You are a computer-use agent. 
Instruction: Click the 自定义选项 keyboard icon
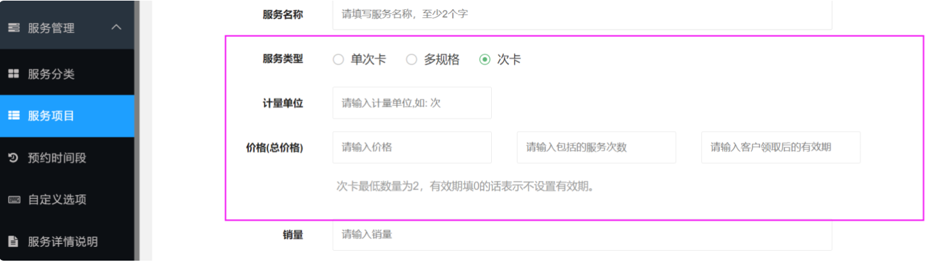coord(13,199)
